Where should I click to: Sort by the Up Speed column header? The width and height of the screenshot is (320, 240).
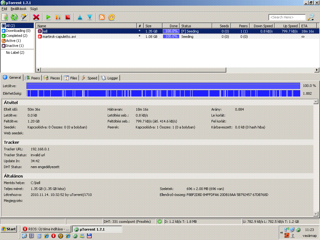[x=287, y=26]
